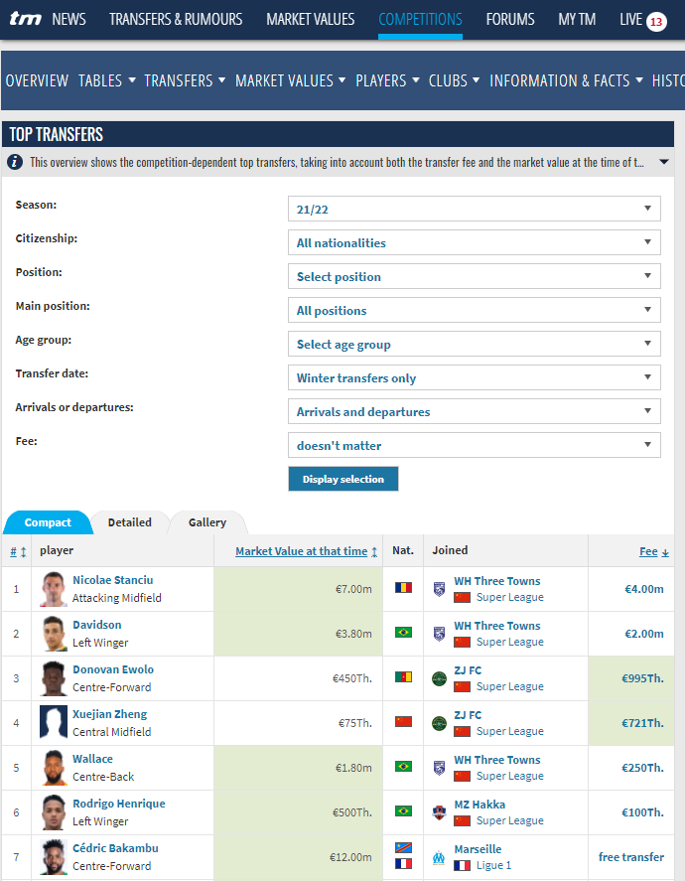Viewport: 685px width, 881px height.
Task: Open the Fee filter dropdown
Action: tap(474, 445)
